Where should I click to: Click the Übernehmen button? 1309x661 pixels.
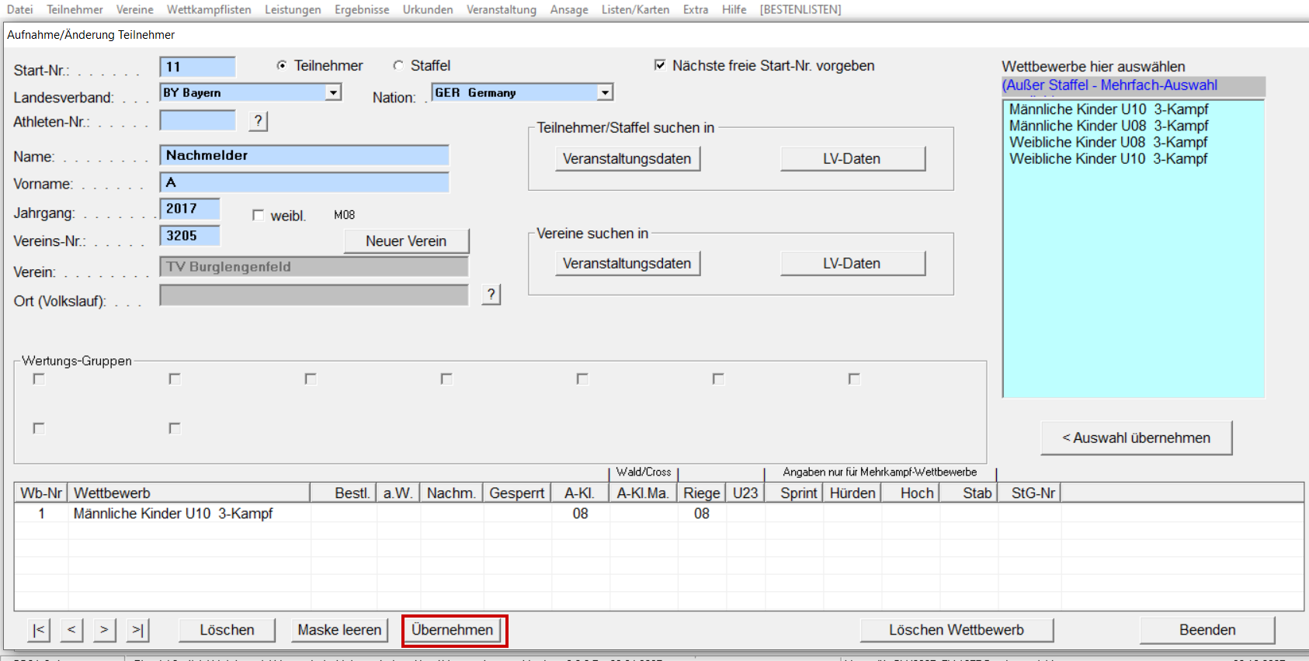coord(453,630)
